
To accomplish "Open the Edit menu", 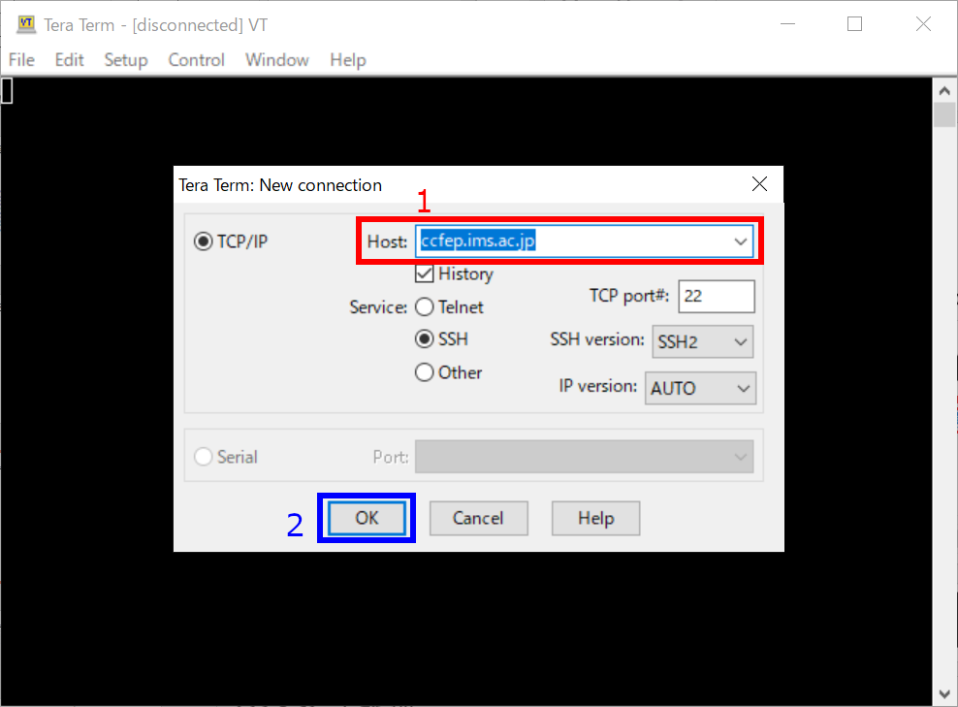I will point(69,60).
